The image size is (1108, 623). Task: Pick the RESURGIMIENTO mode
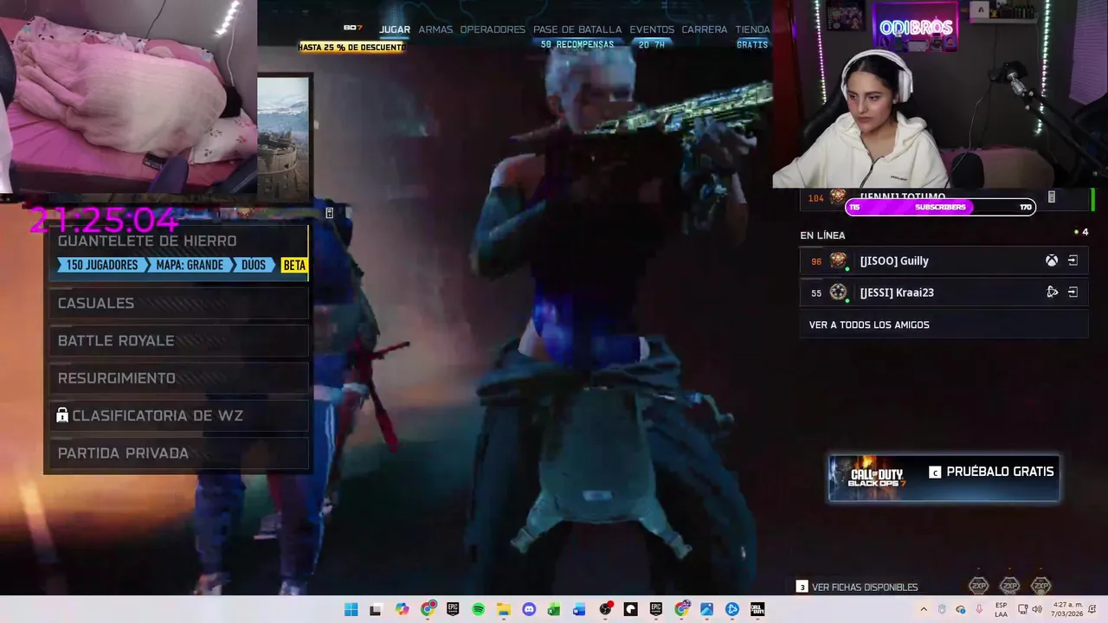pos(177,378)
